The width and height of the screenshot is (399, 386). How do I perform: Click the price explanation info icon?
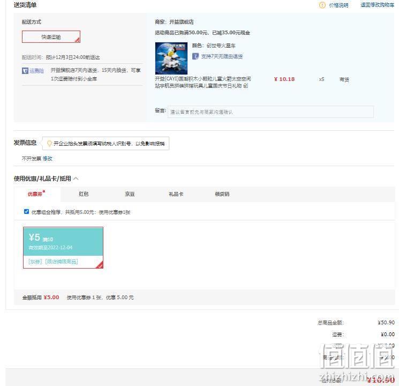click(x=322, y=5)
